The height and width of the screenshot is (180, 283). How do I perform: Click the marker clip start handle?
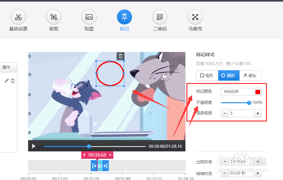94,166
